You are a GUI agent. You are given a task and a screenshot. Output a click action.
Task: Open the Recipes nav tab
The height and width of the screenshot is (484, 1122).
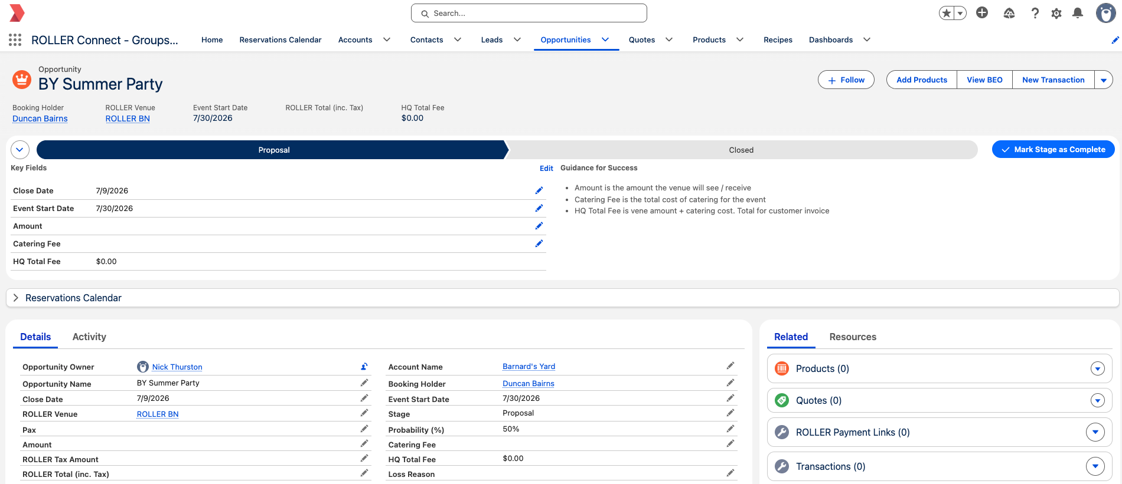(x=778, y=40)
